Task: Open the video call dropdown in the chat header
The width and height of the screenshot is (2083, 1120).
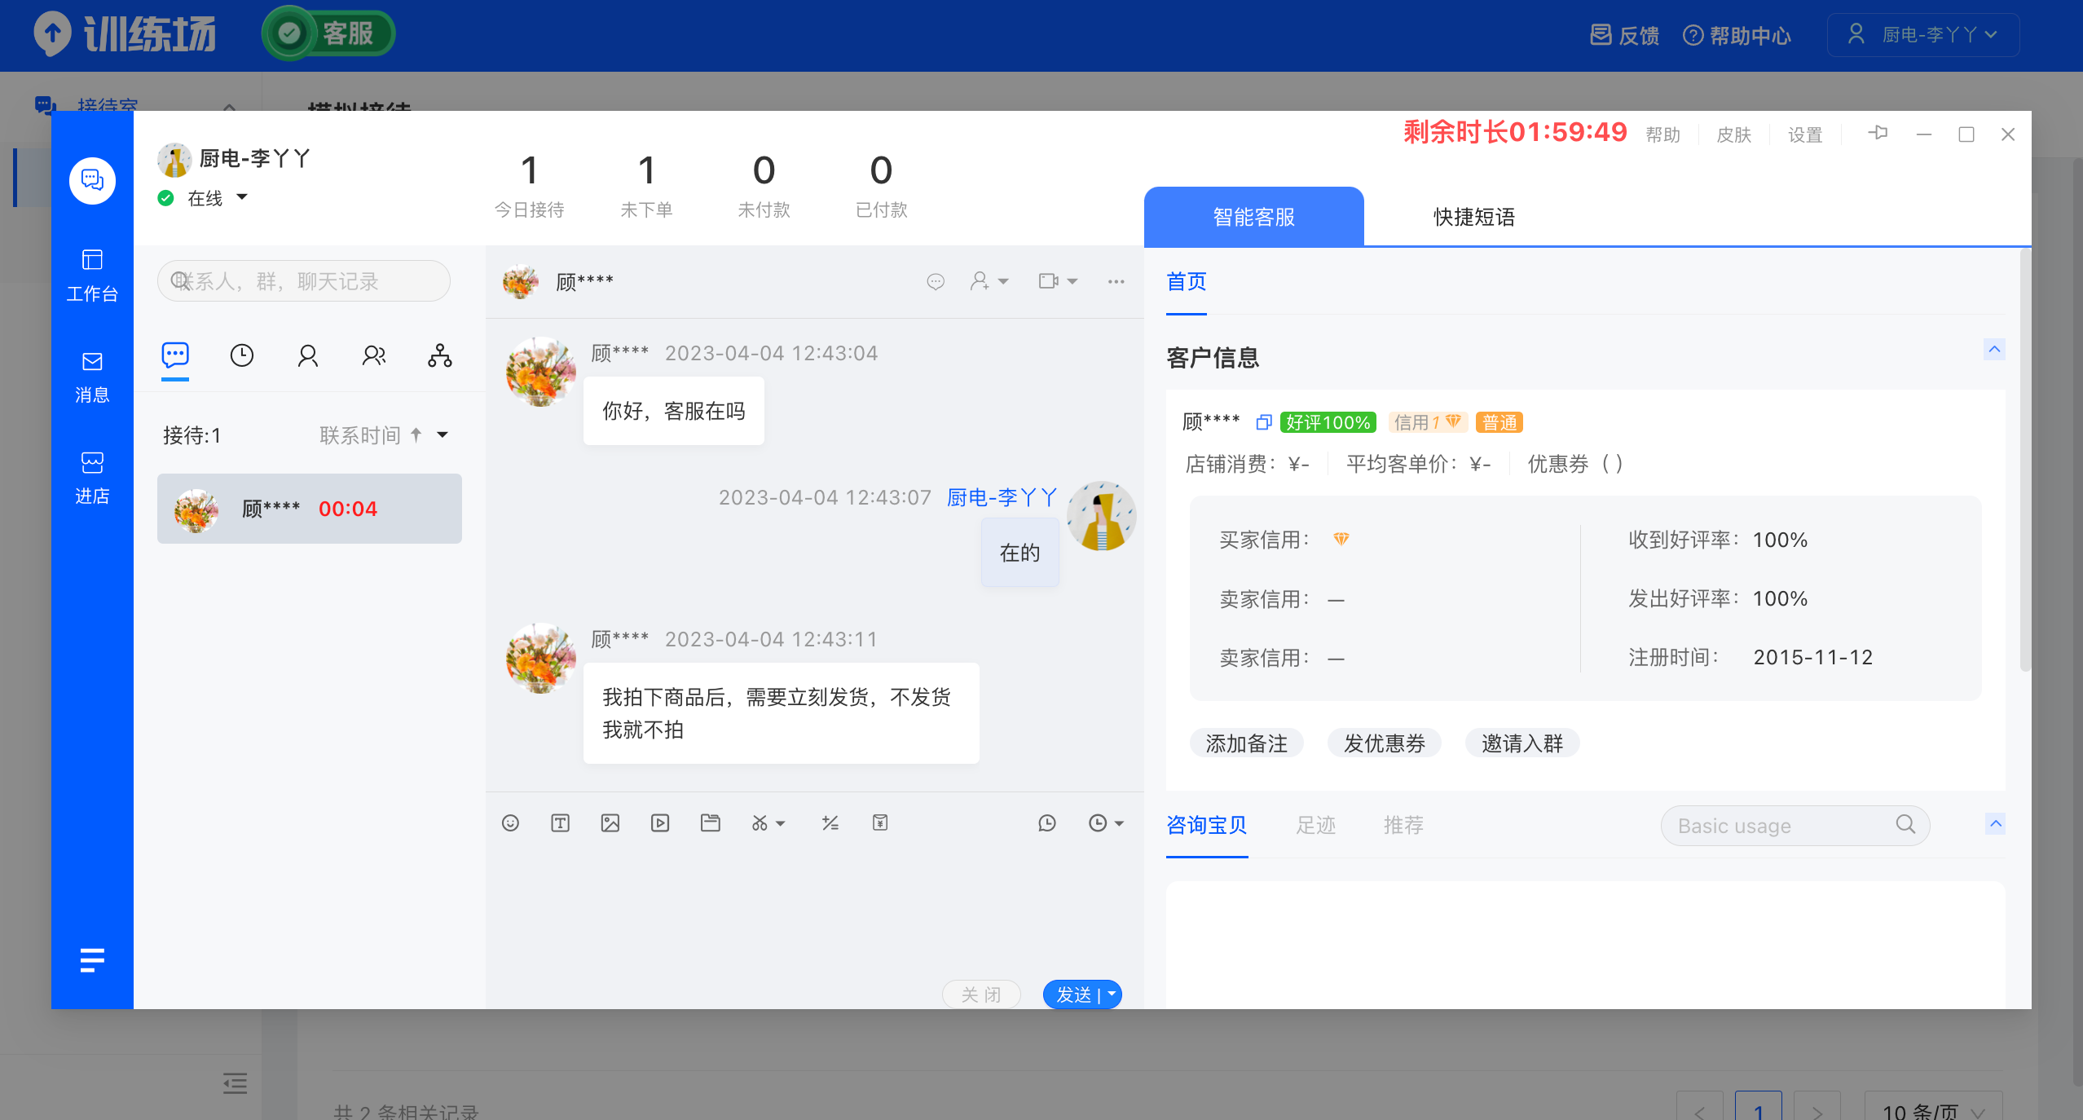Action: (x=1058, y=282)
